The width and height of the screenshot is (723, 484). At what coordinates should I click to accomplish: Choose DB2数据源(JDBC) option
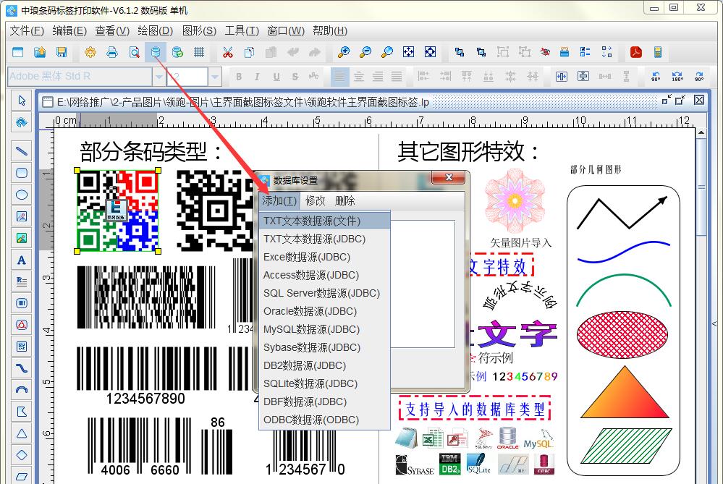point(325,365)
